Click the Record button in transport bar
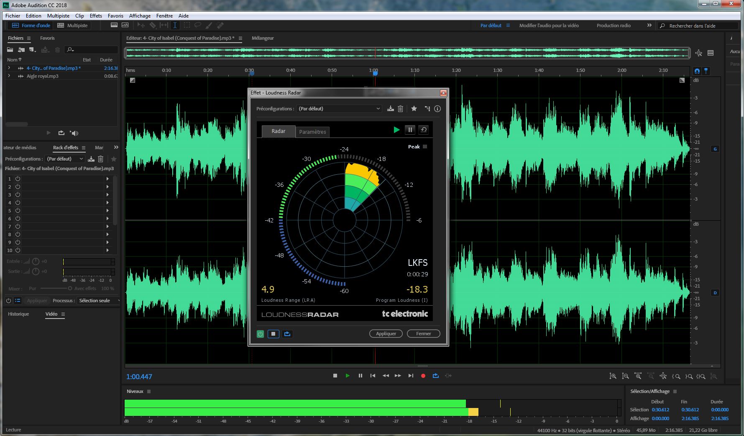 (x=423, y=376)
